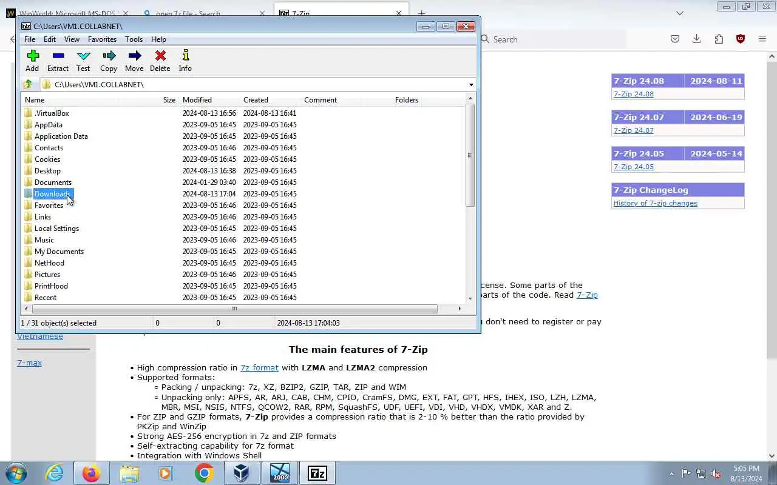Open the Tools menu

coord(134,39)
